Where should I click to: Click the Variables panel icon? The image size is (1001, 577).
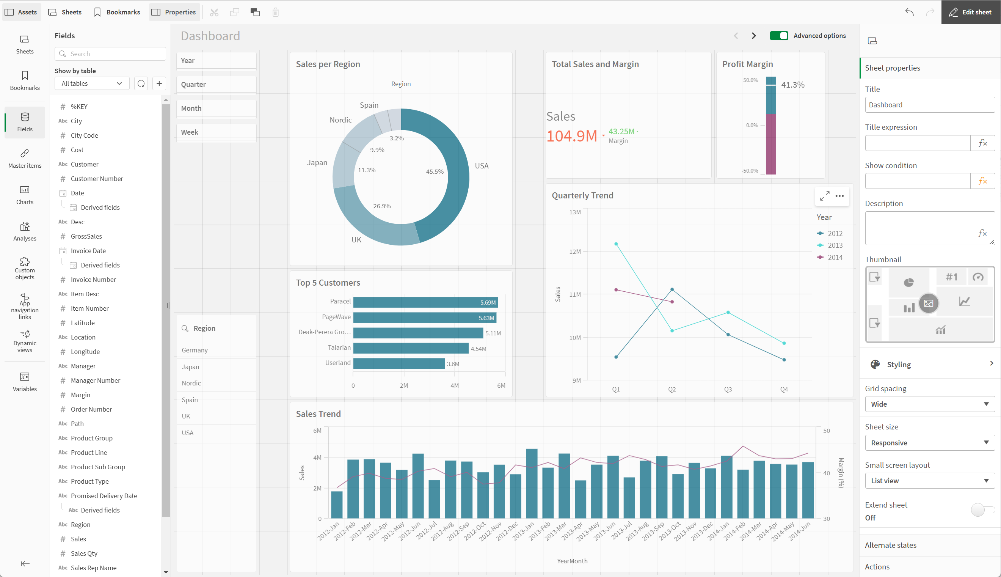click(x=24, y=377)
